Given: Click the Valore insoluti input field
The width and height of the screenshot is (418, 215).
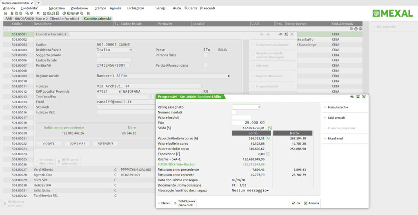Looking at the screenshot, I should pyautogui.click(x=242, y=117).
